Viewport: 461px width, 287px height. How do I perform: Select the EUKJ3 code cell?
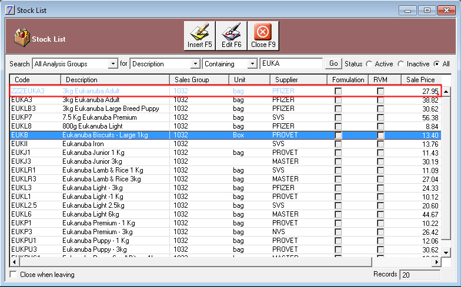(21, 161)
